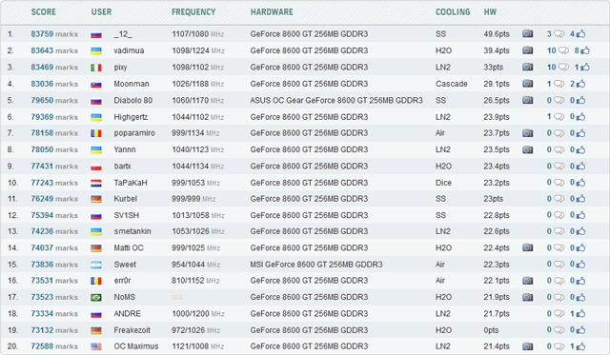Viewport: 610px width, 355px height.
Task: Click camera icon in Moonman's row
Action: [527, 84]
